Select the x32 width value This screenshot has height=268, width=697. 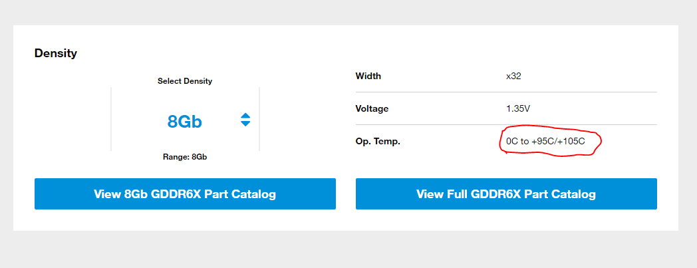pos(513,76)
